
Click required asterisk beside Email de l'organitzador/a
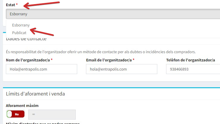click(x=134, y=59)
